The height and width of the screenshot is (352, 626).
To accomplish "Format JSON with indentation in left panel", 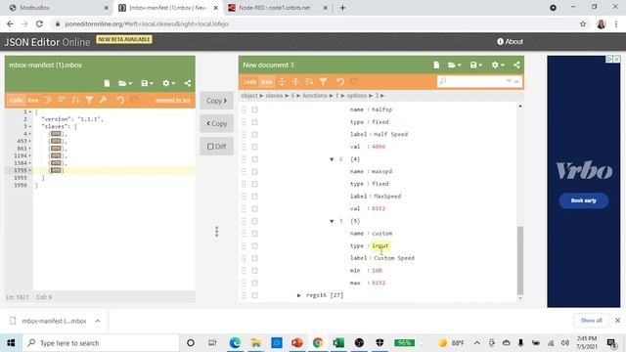I will pyautogui.click(x=48, y=100).
